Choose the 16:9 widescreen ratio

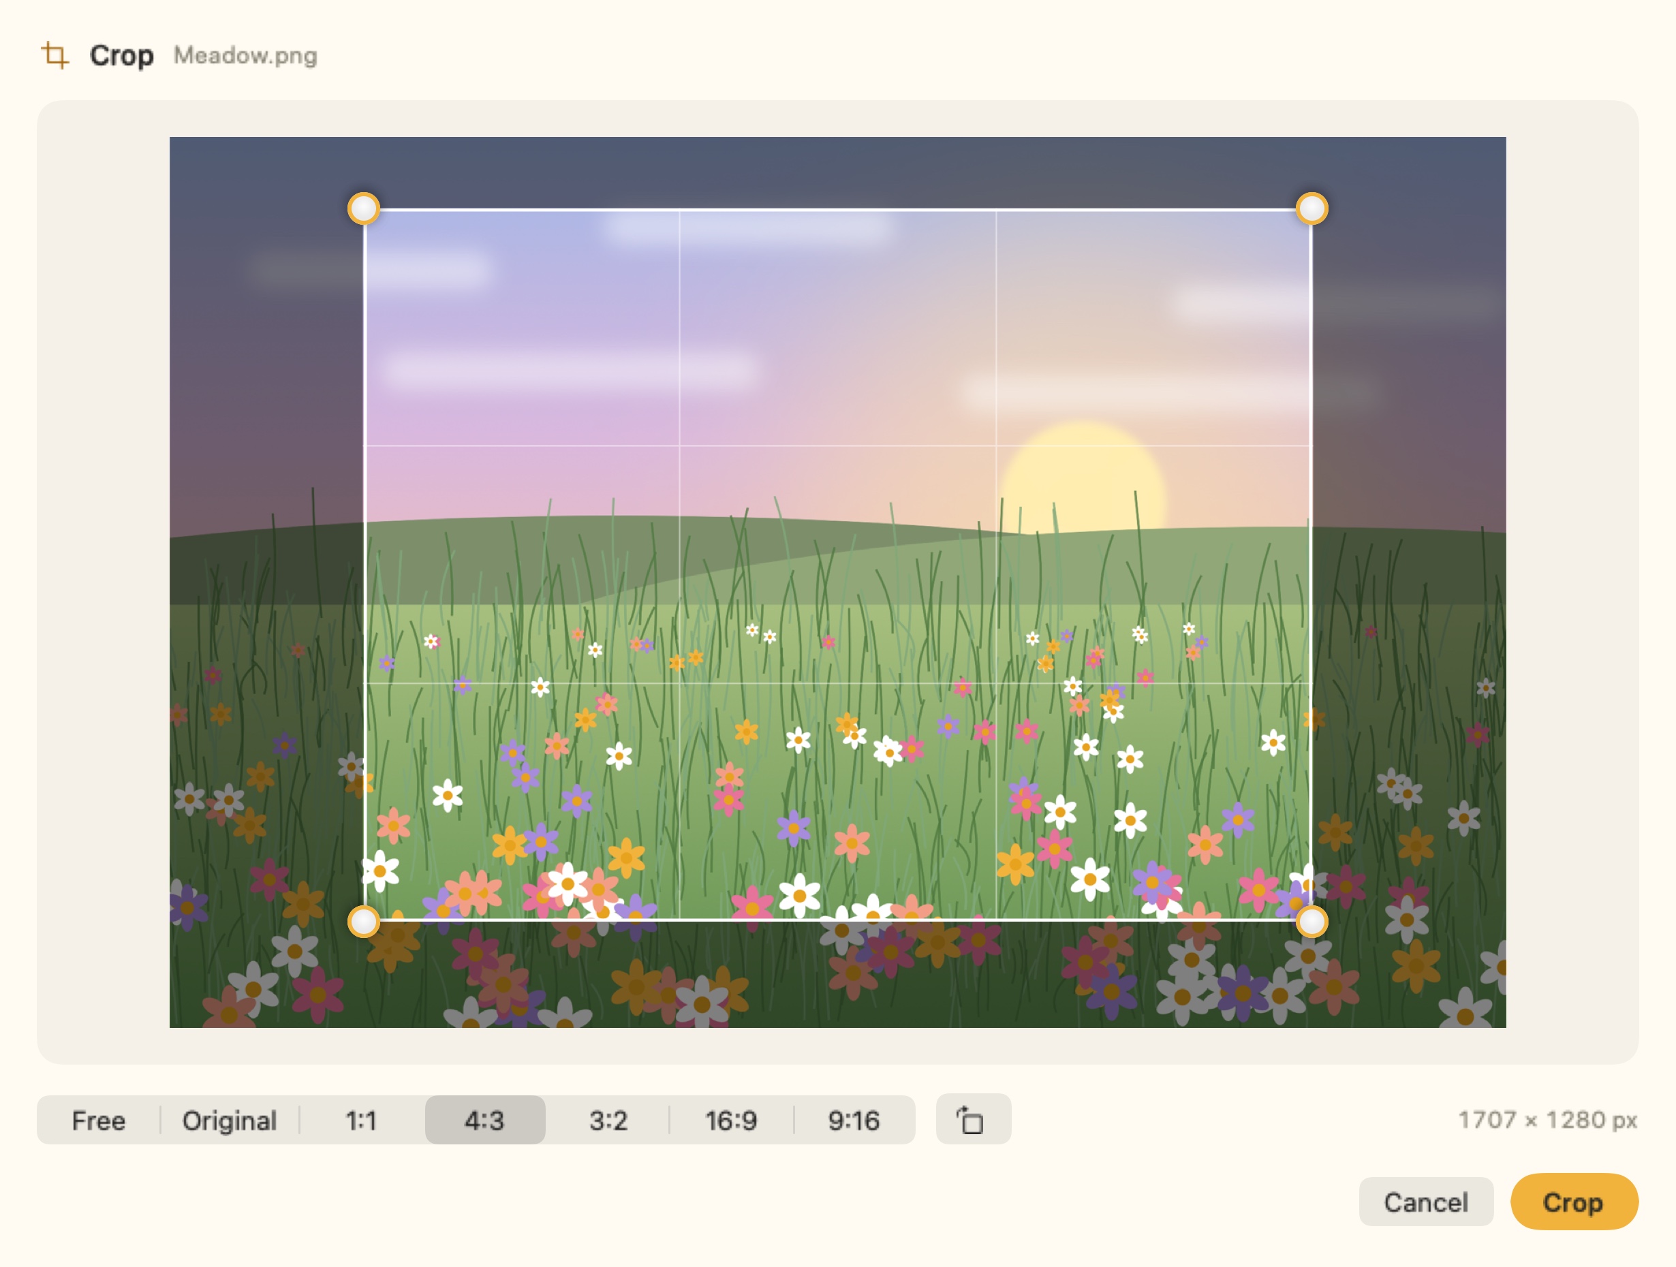[731, 1120]
